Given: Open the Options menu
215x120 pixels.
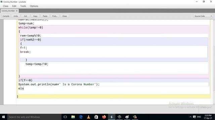Looking at the screenshot, I should pyautogui.click(x=34, y=6).
